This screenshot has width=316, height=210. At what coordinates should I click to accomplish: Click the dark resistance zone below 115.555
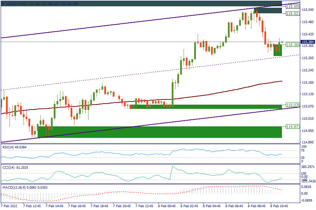pos(269,10)
